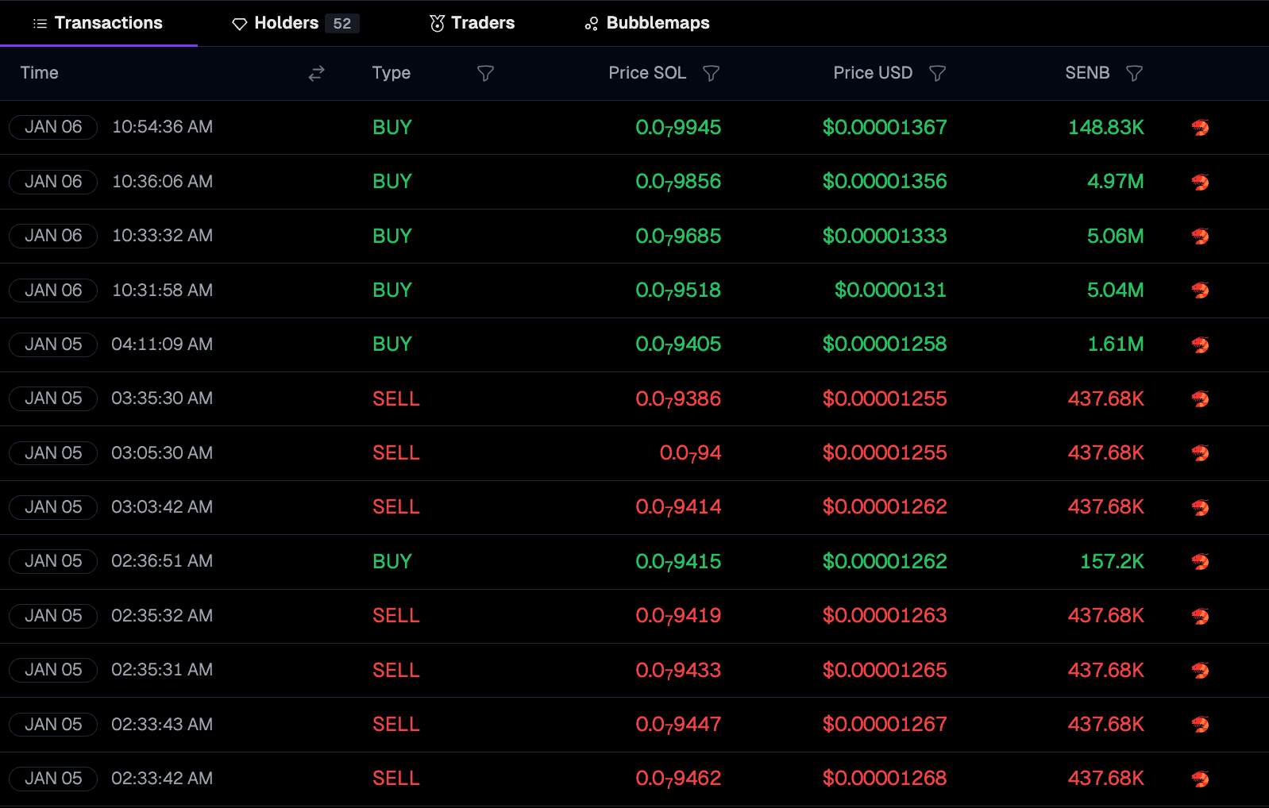Click the 02:33:43 AM timestamp

[x=162, y=725]
